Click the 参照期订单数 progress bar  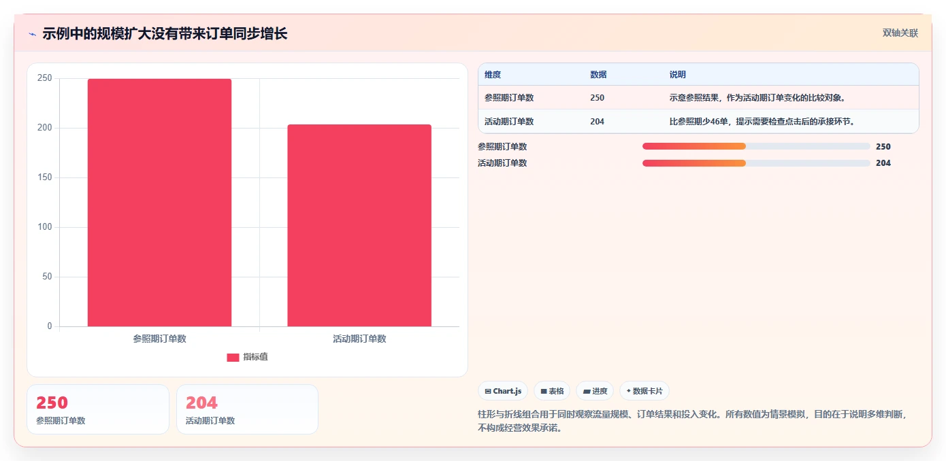(756, 146)
